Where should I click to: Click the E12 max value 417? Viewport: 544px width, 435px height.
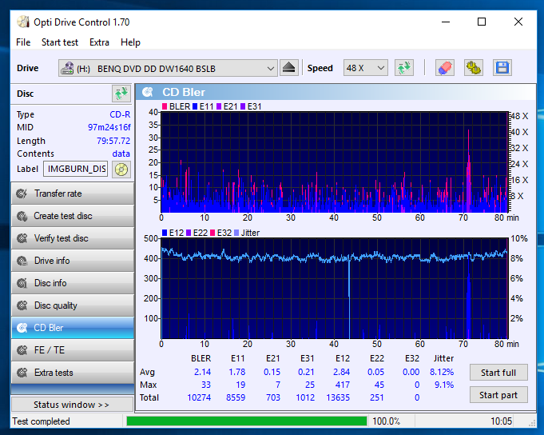pyautogui.click(x=343, y=385)
